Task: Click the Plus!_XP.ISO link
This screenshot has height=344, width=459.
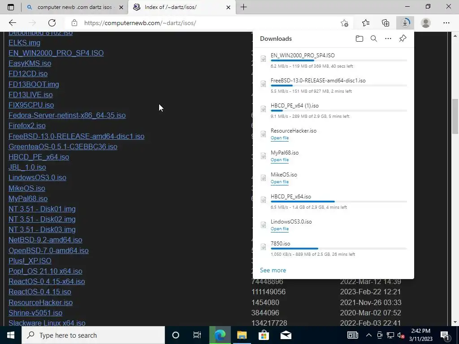Action: (x=30, y=261)
